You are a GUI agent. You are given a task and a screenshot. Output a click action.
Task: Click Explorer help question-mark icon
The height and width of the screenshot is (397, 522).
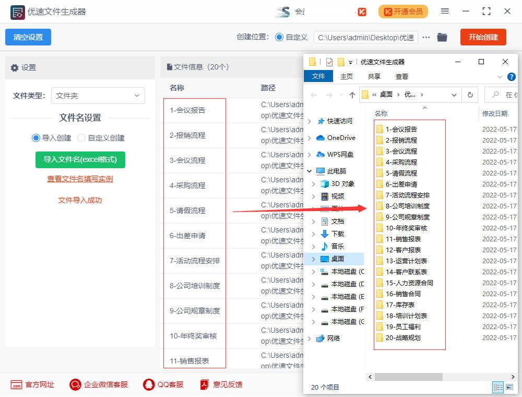pyautogui.click(x=511, y=77)
